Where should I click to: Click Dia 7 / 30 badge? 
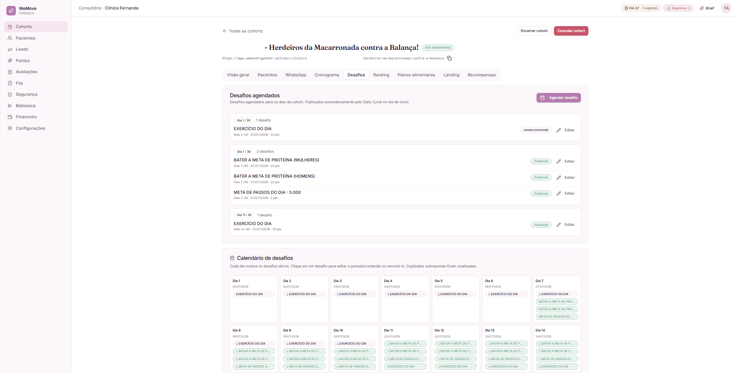click(x=244, y=151)
